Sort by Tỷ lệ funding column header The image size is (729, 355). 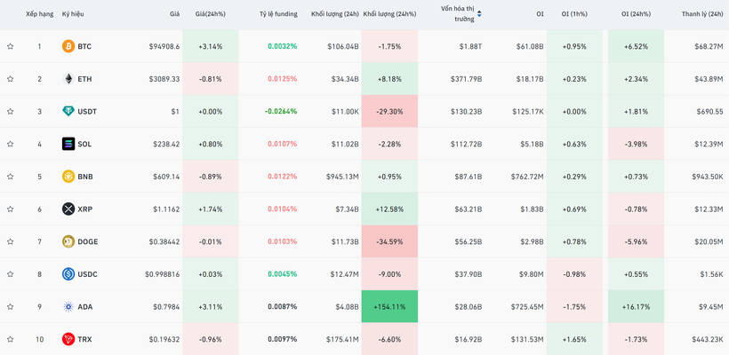coord(277,14)
